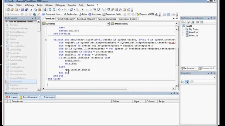Collapse btnConnect_Click sub outlining marker
The image size is (225, 126).
click(46, 40)
